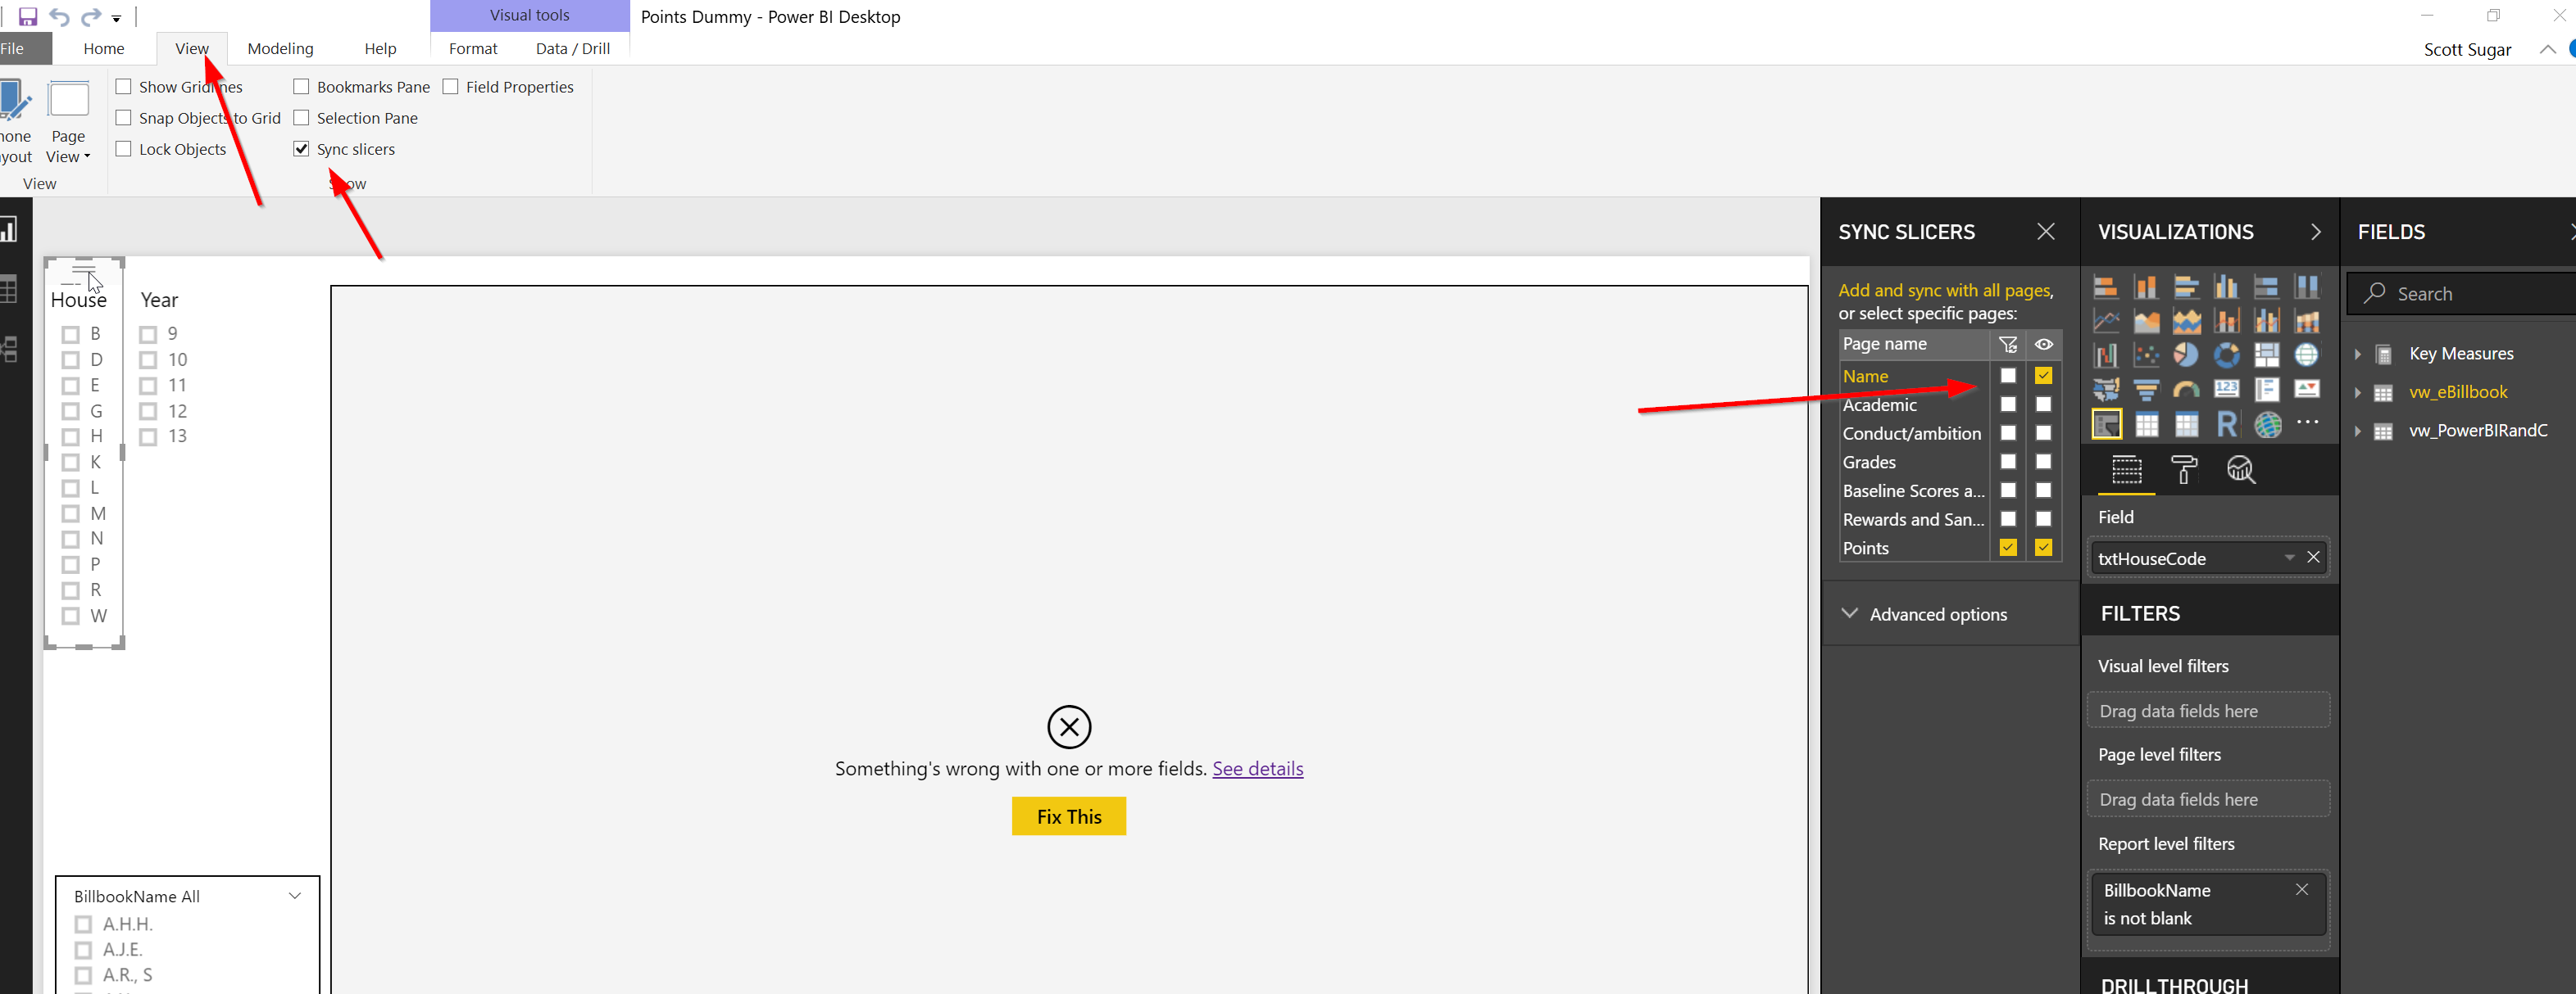Open the Data / Drill tab

coord(573,48)
